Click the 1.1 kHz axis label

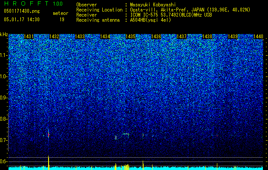pyautogui.click(x=4, y=55)
